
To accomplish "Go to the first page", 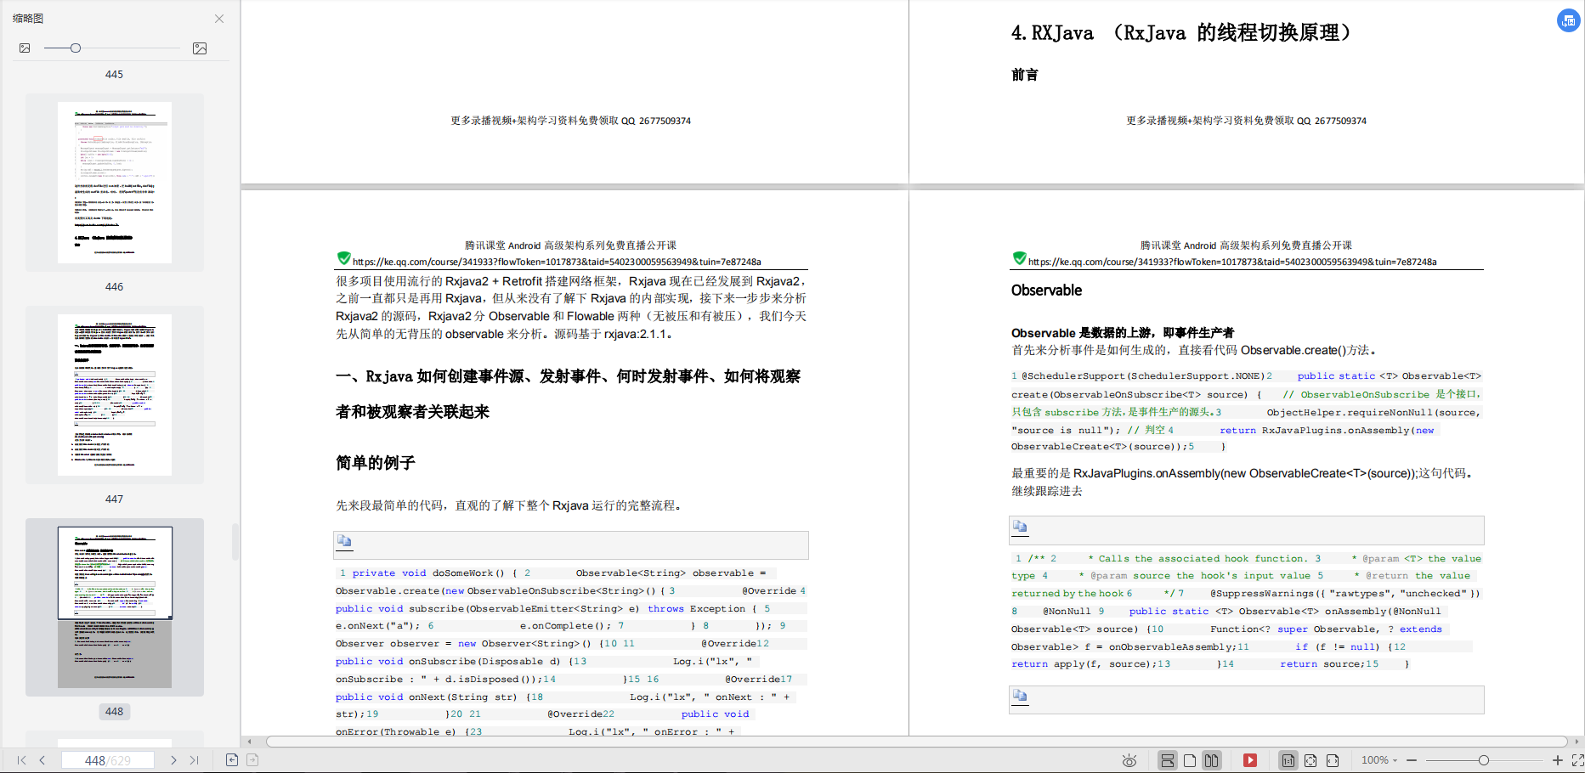I will pos(21,760).
